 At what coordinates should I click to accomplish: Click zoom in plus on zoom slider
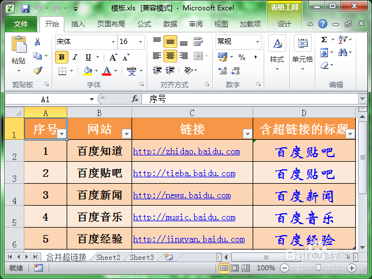pos(352,268)
